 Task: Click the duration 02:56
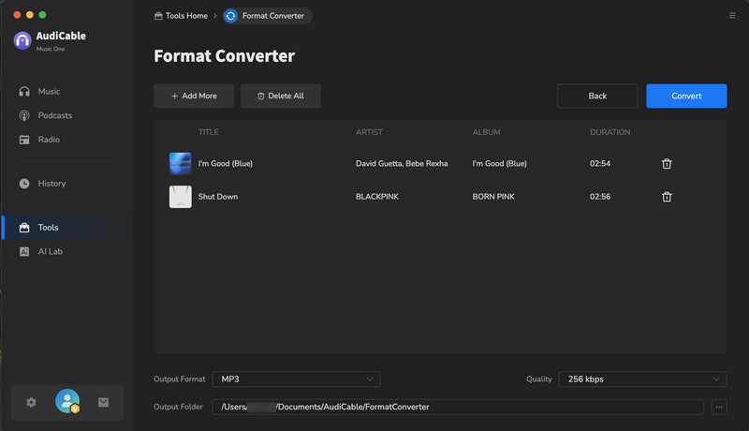pyautogui.click(x=600, y=197)
